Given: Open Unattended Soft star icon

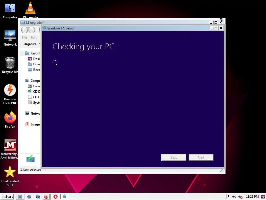Looking at the screenshot, I should 10,176.
